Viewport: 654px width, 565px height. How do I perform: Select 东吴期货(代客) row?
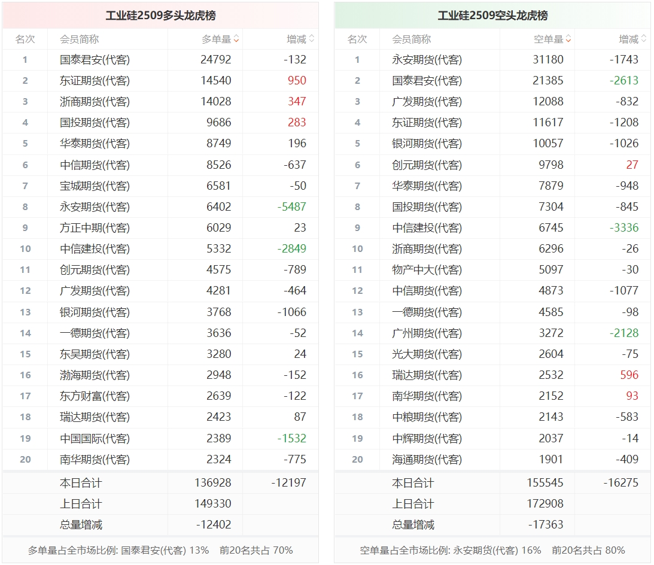pyautogui.click(x=160, y=354)
